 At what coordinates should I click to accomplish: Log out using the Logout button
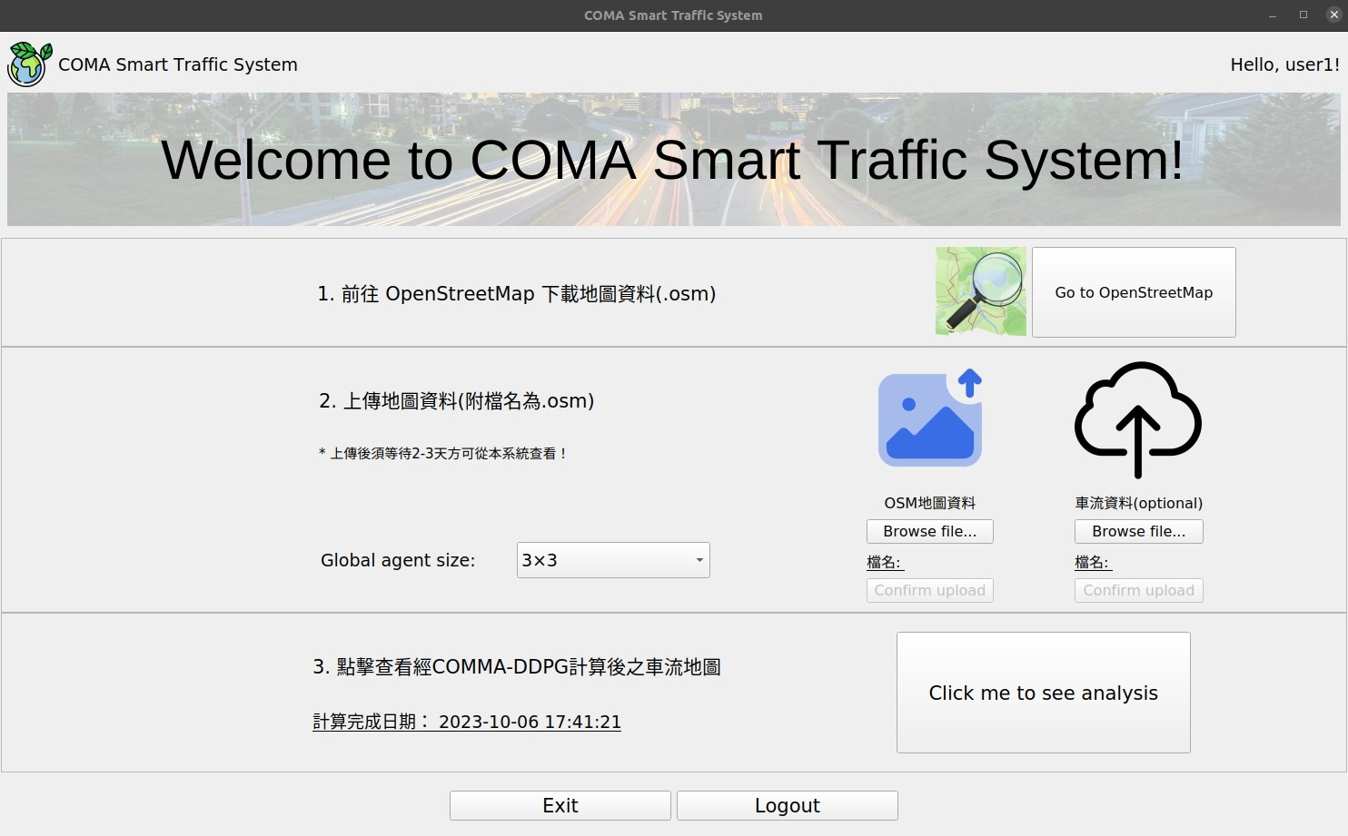coord(787,805)
